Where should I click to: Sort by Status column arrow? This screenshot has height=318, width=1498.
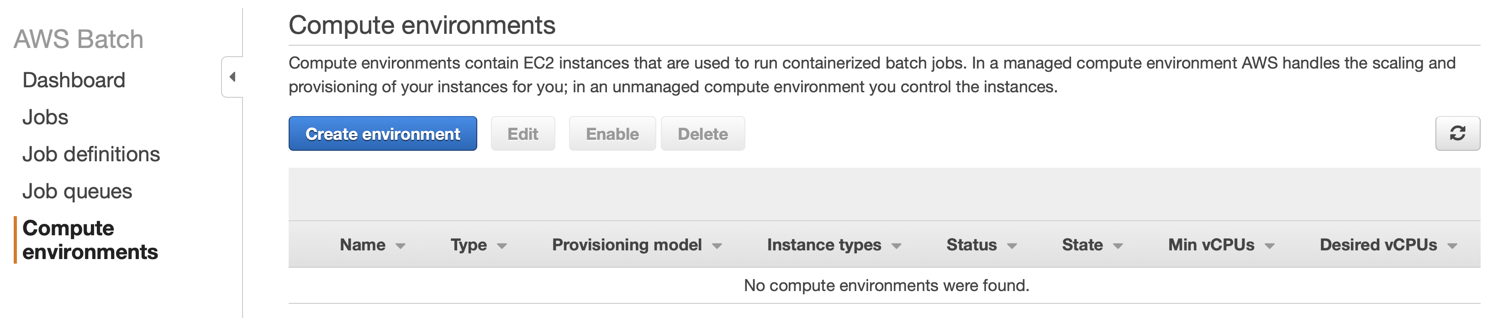[x=1012, y=246]
